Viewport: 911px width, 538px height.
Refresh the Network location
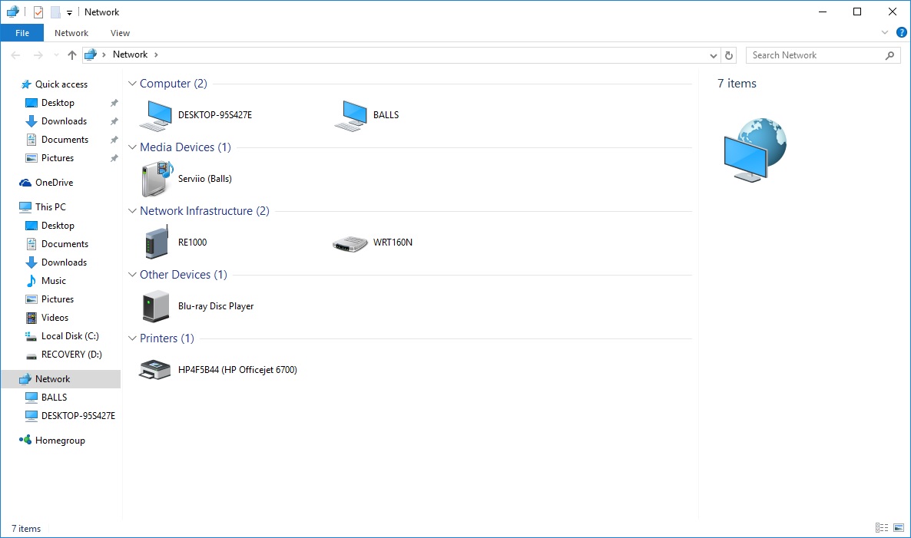coord(729,55)
